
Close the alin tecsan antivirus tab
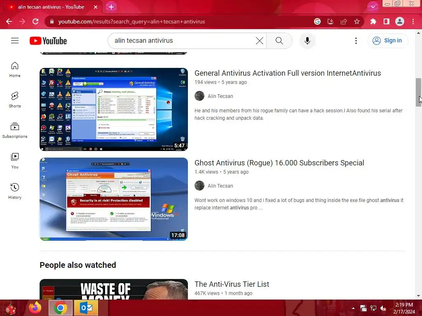pos(96,7)
